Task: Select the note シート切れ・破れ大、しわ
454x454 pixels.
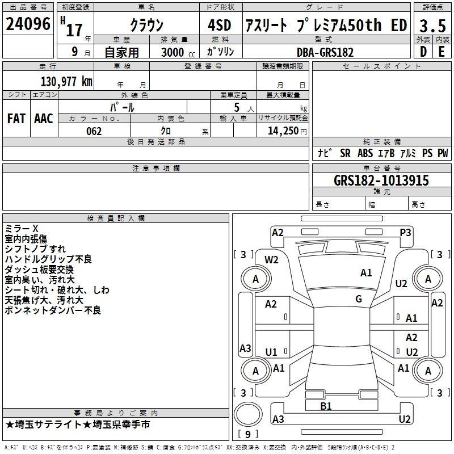Action: point(57,290)
